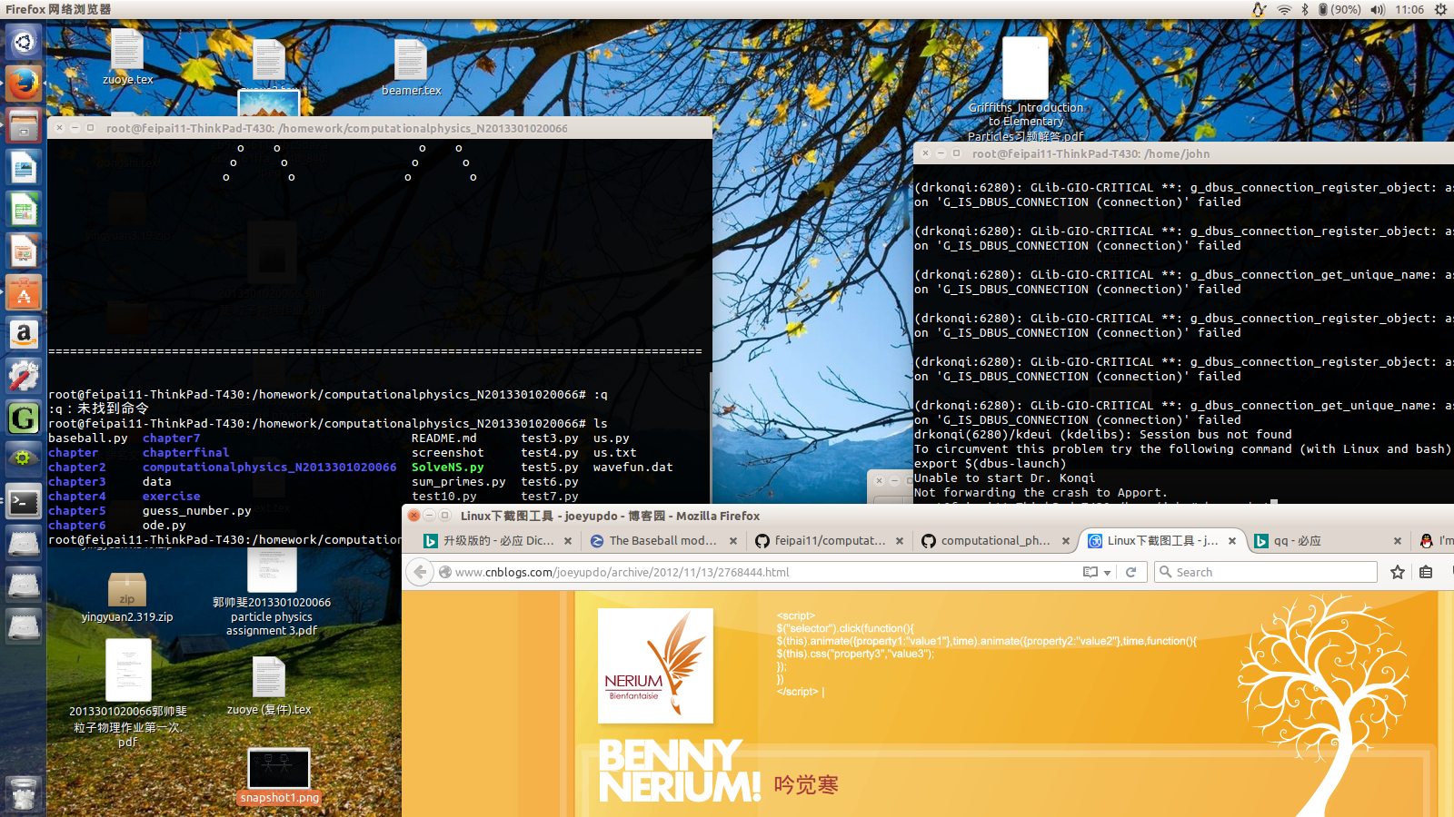Open the Bluetooth indicator menu
The height and width of the screenshot is (817, 1454).
pyautogui.click(x=1305, y=10)
